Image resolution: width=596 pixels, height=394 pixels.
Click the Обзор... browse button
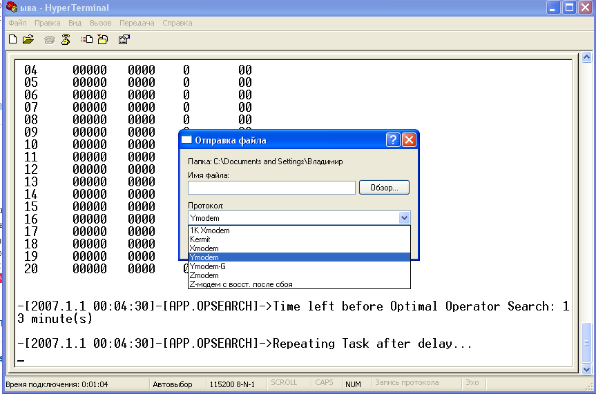click(x=384, y=188)
